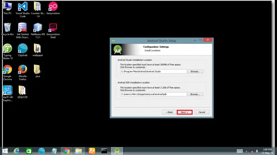The image size is (277, 155).
Task: Open the touch keyboard tray icon
Action: [x=240, y=151]
